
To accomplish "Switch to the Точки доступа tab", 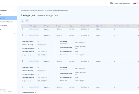I will coord(28,15).
